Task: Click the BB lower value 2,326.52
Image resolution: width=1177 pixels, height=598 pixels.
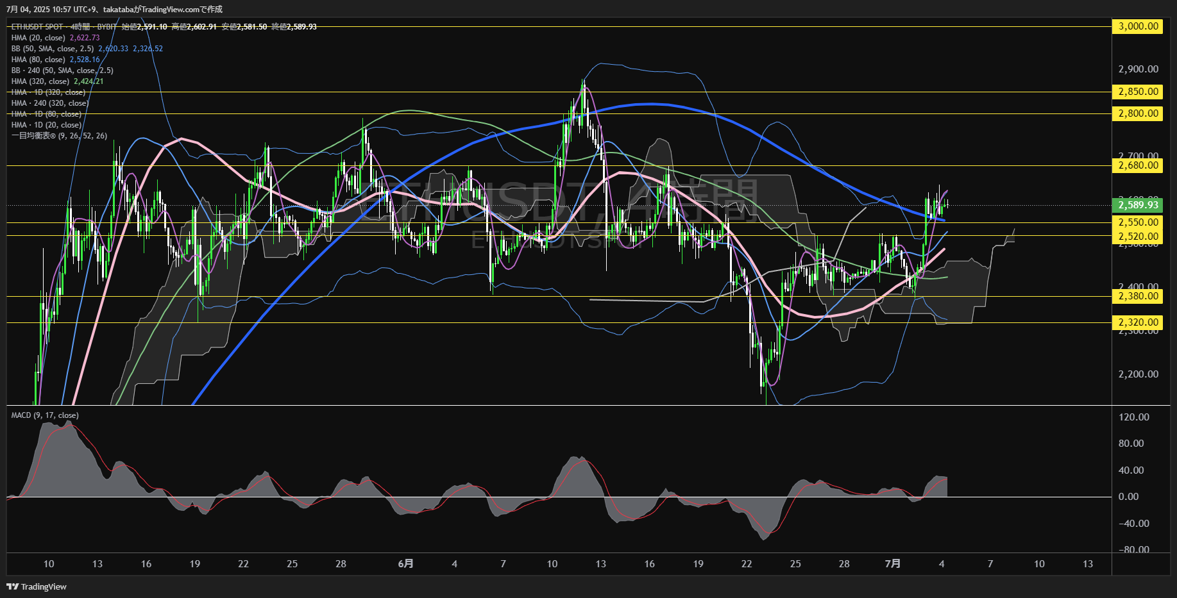Action: [148, 49]
